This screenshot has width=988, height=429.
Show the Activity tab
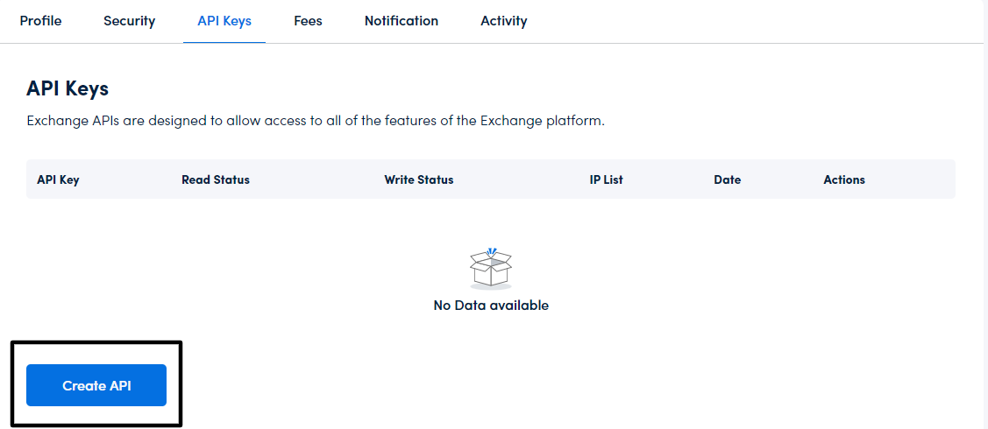coord(504,20)
